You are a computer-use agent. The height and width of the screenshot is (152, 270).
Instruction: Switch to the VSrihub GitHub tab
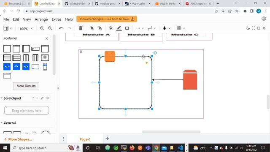click(x=77, y=3)
